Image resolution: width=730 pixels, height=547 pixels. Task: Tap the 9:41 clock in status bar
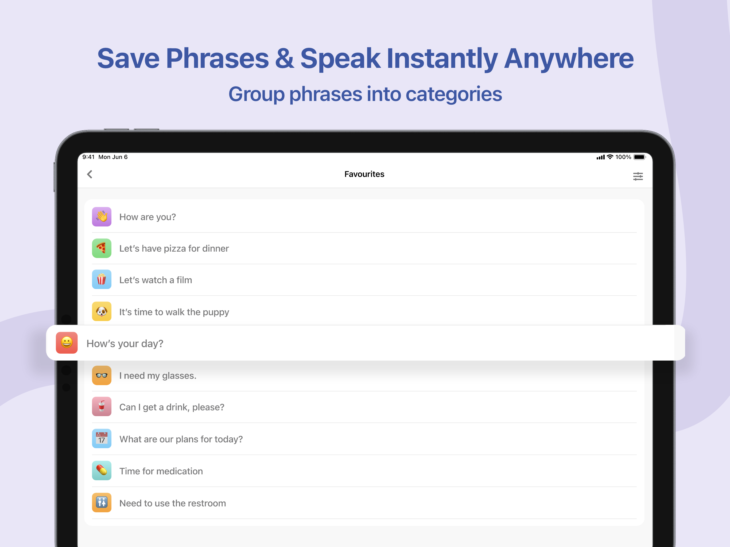(x=88, y=157)
